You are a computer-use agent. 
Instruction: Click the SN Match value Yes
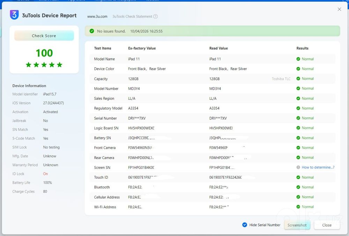(x=46, y=130)
